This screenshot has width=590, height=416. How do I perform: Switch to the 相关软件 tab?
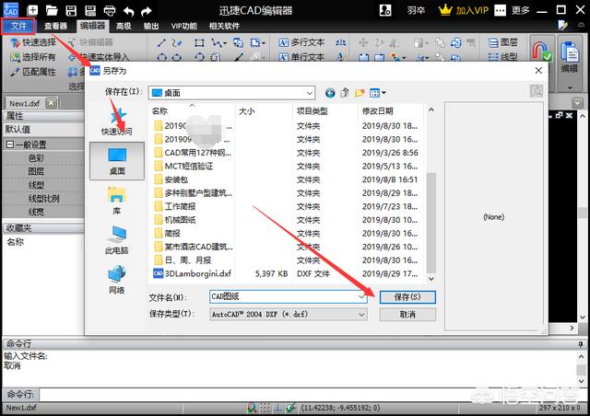(x=224, y=26)
